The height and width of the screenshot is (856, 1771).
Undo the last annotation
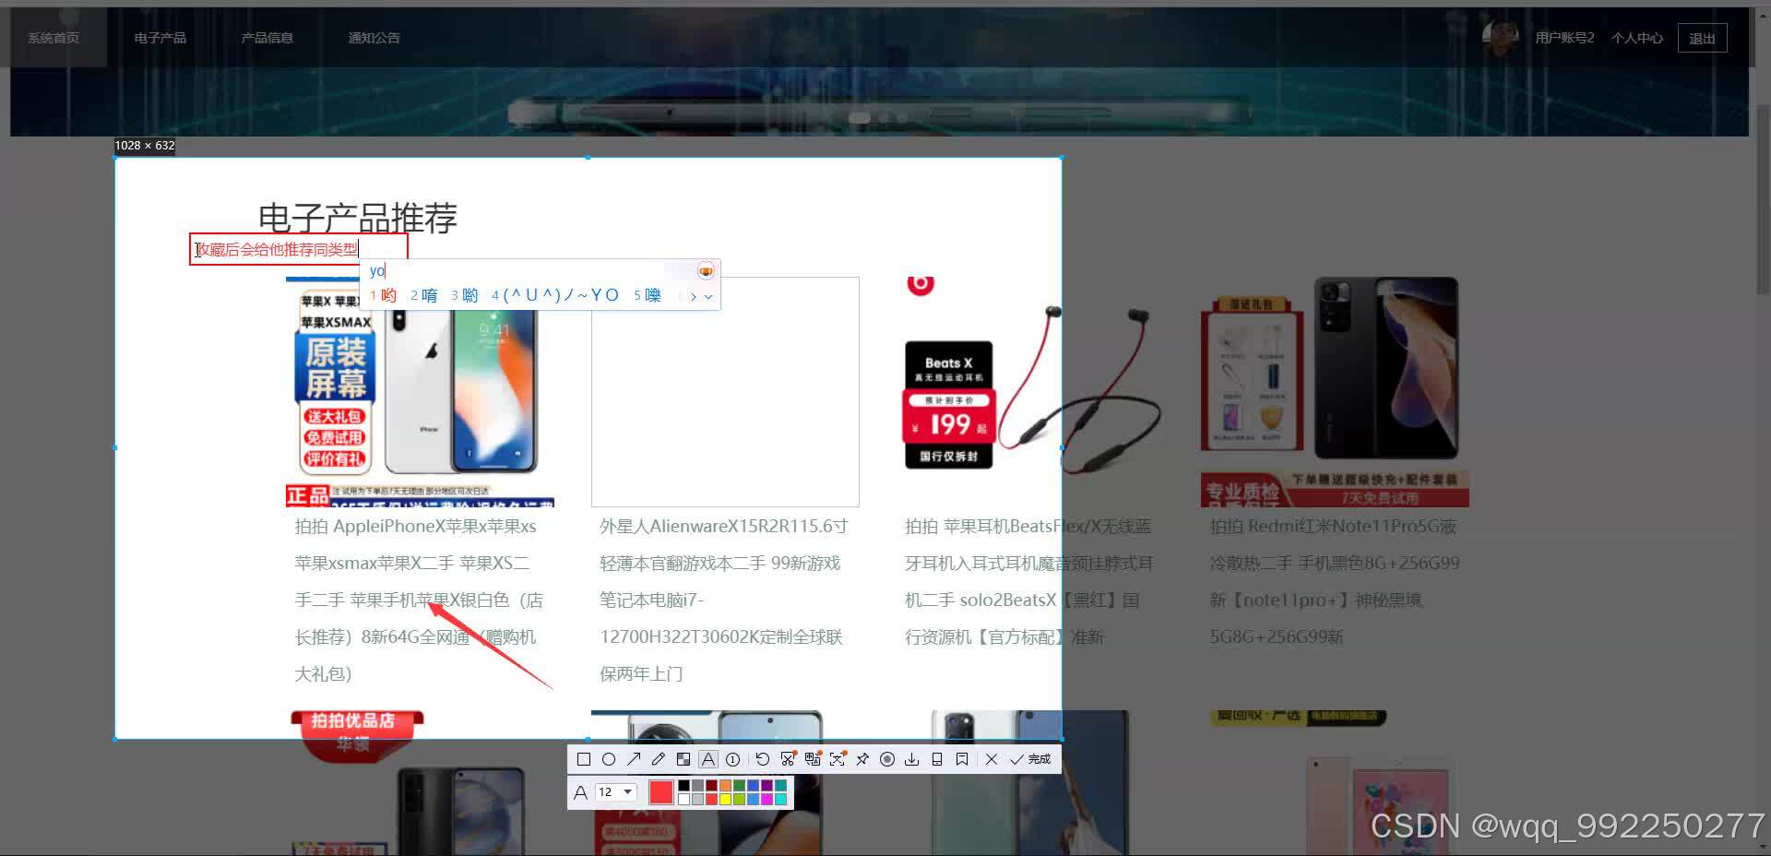pyautogui.click(x=762, y=759)
